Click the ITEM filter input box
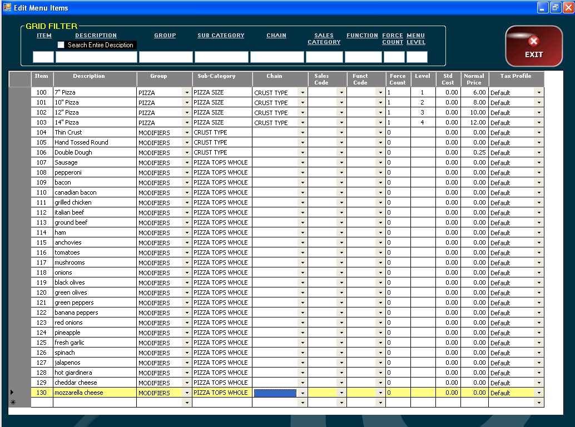This screenshot has width=575, height=427. point(43,57)
